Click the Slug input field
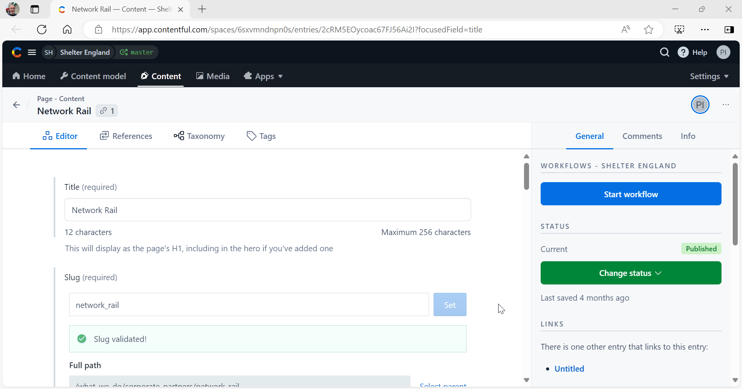The width and height of the screenshot is (742, 389). (x=249, y=304)
